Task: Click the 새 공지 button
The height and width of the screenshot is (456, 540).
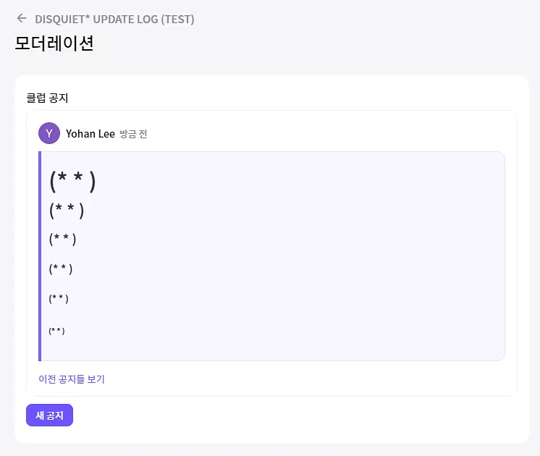Action: click(x=50, y=415)
